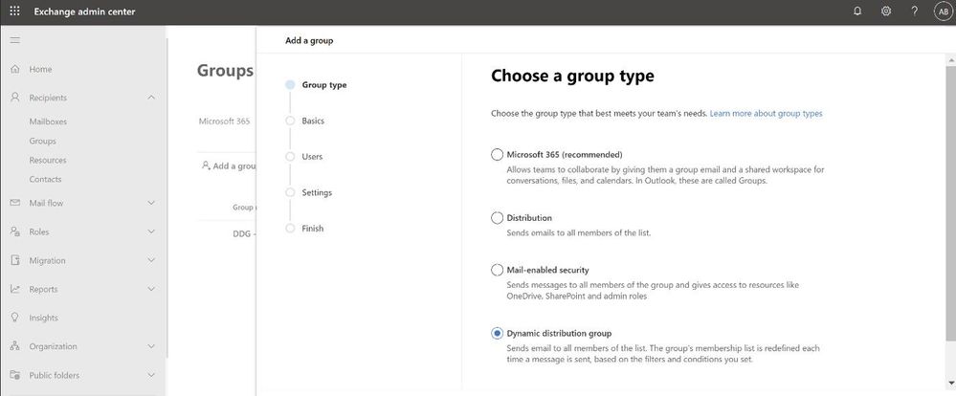Viewport: 956px width, 396px height.
Task: Click the Exchange admin center title
Action: [x=85, y=11]
